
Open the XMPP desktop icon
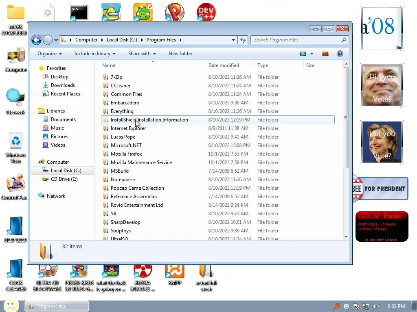pyautogui.click(x=175, y=275)
